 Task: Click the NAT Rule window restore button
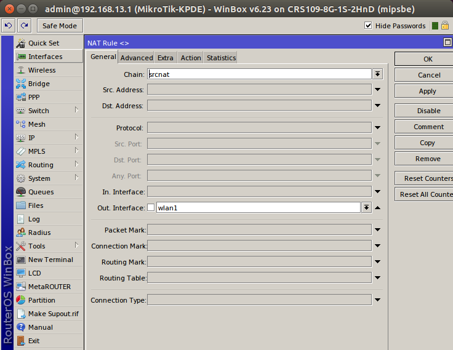[x=447, y=42]
